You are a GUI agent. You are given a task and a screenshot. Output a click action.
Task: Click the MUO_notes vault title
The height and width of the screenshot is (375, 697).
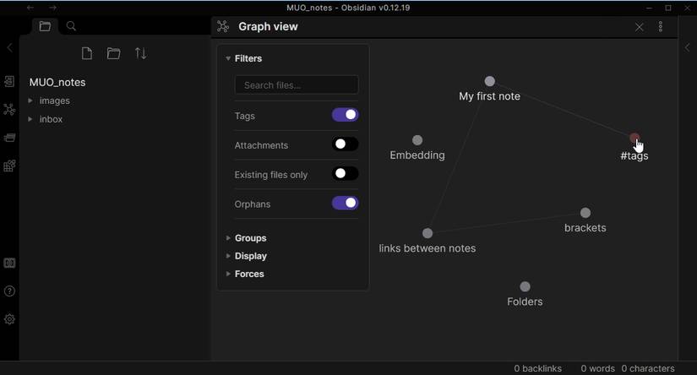coord(57,82)
